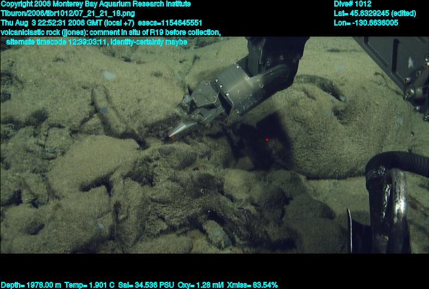Click the Lon= -130.6638005 readout
Viewport: 429px width, 289px height.
coord(366,23)
